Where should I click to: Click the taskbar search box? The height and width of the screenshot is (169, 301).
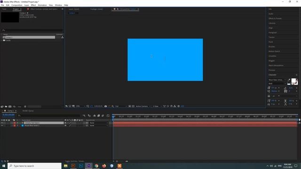(34, 166)
